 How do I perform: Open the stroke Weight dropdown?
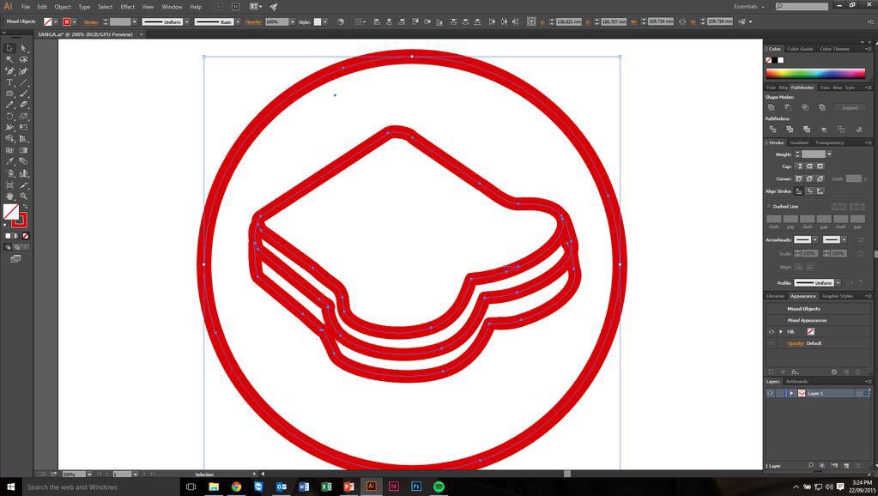pos(829,154)
